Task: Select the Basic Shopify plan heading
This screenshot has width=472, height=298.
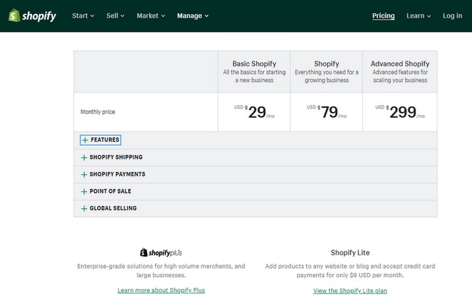Action: pos(254,63)
